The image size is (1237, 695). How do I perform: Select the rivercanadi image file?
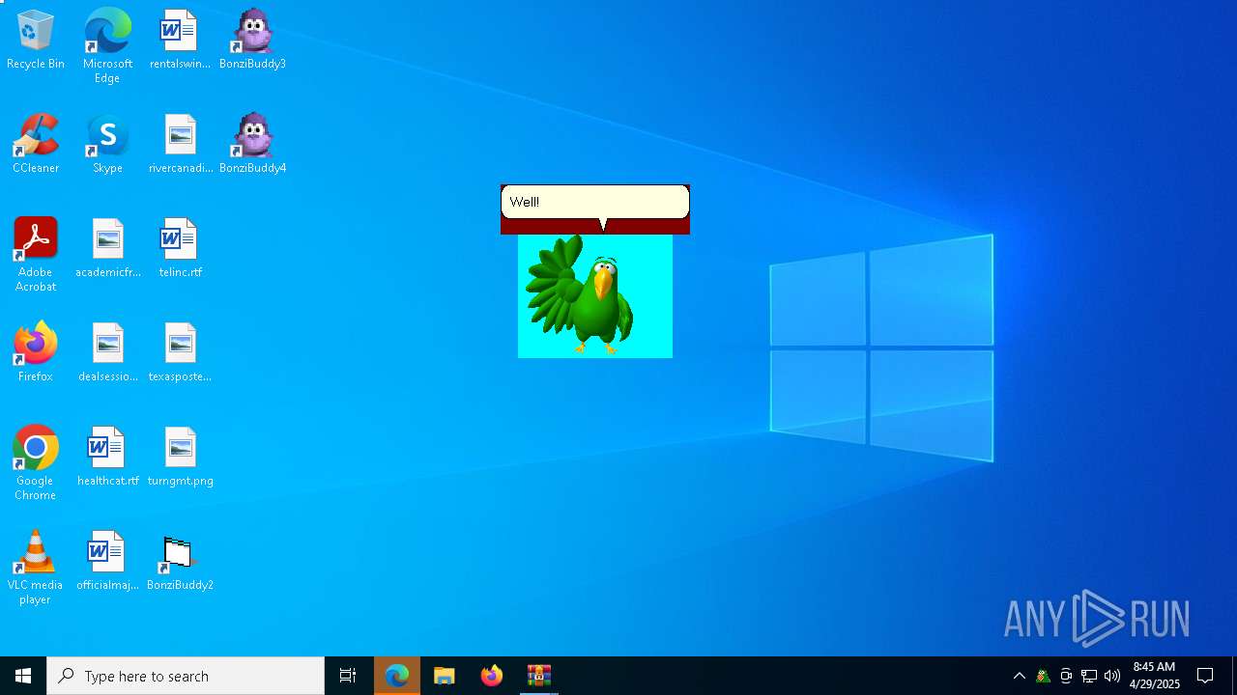coord(180,145)
